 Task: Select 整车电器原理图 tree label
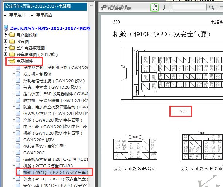coord(31,48)
